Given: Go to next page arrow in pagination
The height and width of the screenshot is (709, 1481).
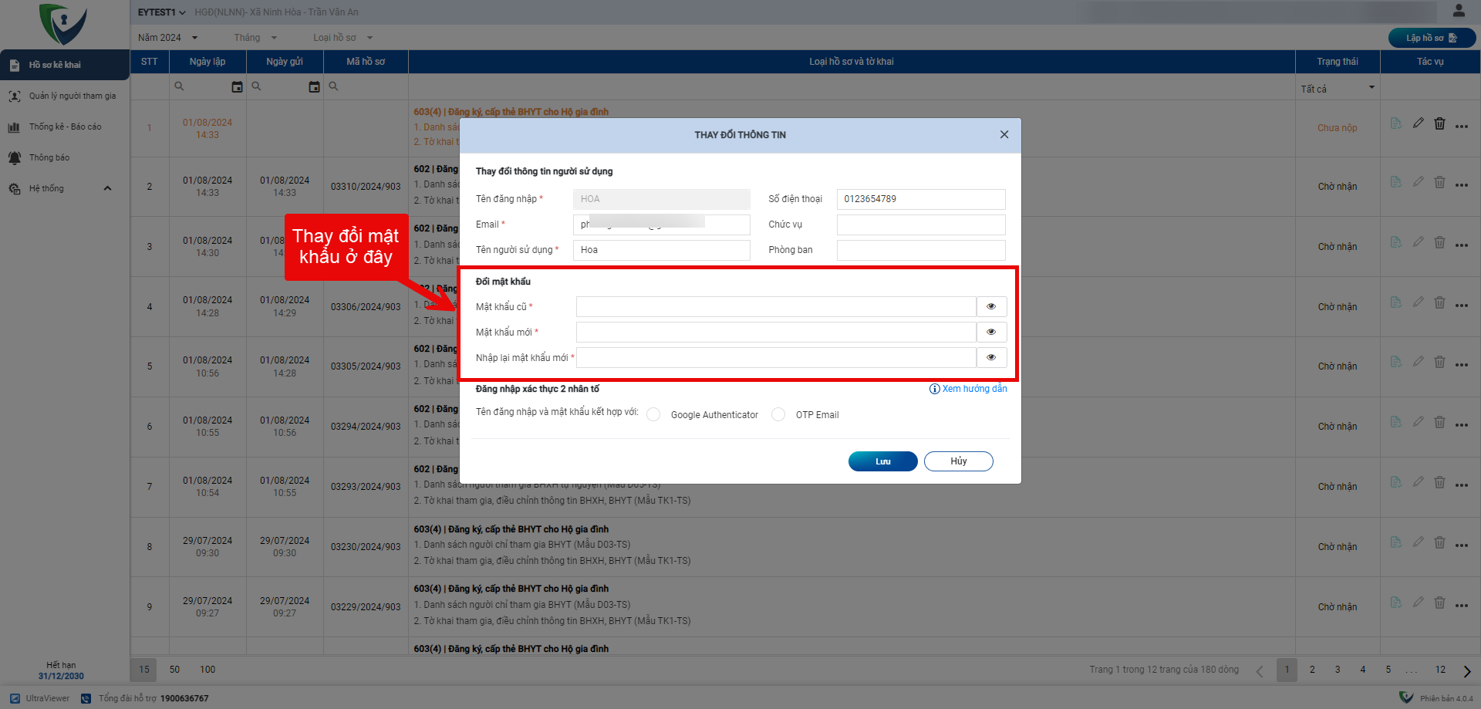Looking at the screenshot, I should click(x=1466, y=670).
